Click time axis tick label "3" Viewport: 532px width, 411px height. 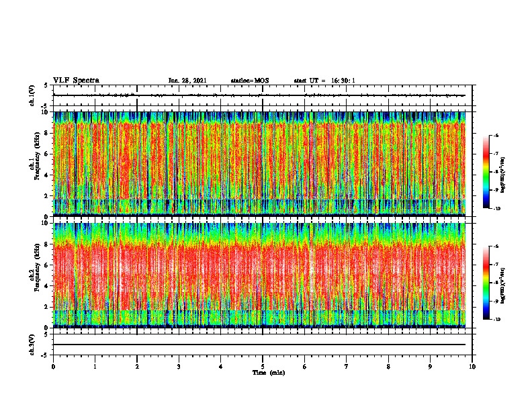(179, 367)
